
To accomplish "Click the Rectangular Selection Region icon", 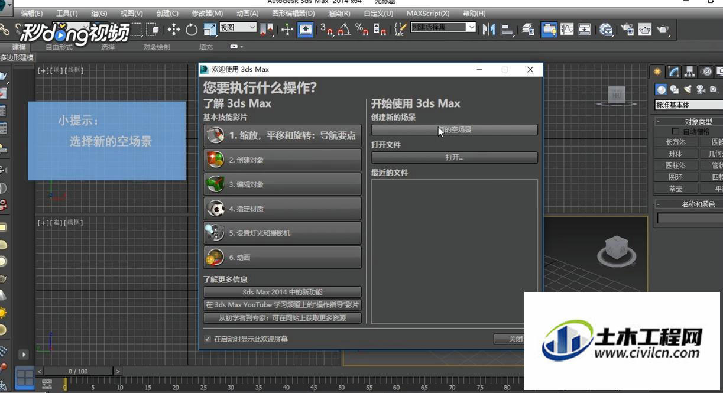I will [x=137, y=30].
